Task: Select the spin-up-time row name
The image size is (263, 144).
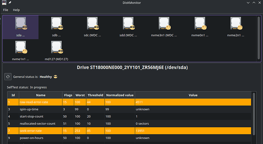Action: point(29,109)
